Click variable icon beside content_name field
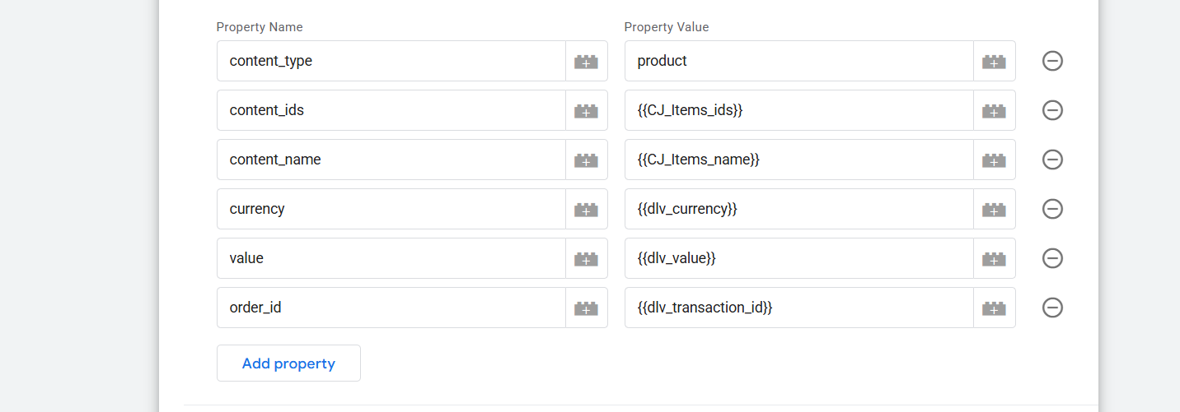This screenshot has width=1180, height=412. point(586,160)
